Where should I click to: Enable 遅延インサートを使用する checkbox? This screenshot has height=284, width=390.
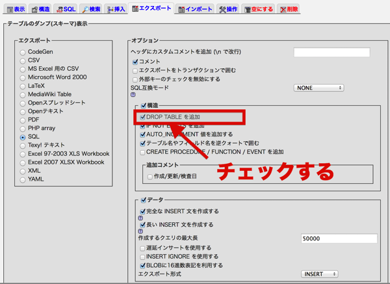click(142, 248)
